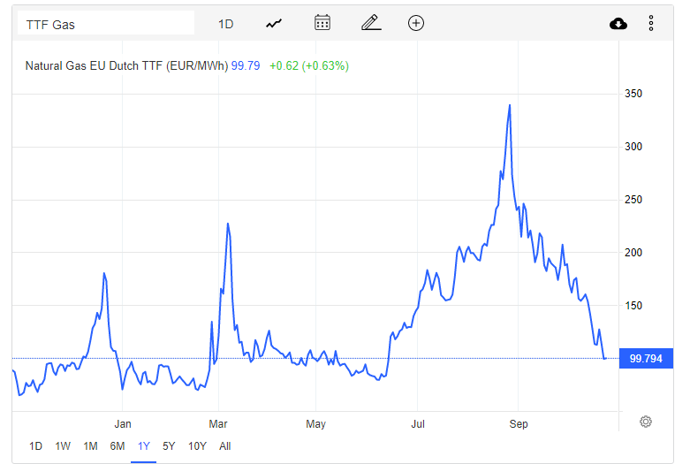This screenshot has width=690, height=464.
Task: Click the Mar axis label
Action: coord(218,424)
